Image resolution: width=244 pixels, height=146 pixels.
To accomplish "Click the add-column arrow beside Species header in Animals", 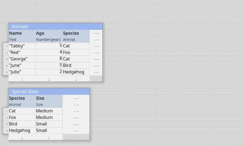I will click(x=96, y=33).
